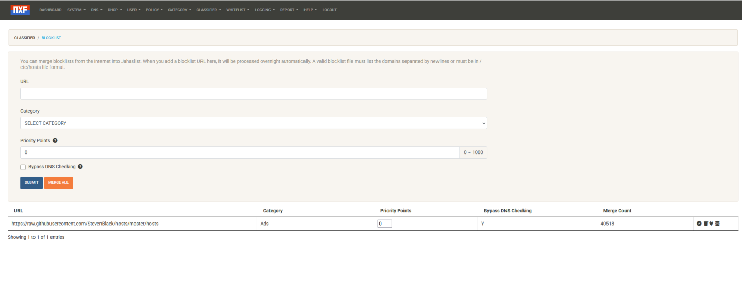Go to the Dashboard page
Screen dimensions: 742x291
coord(50,10)
